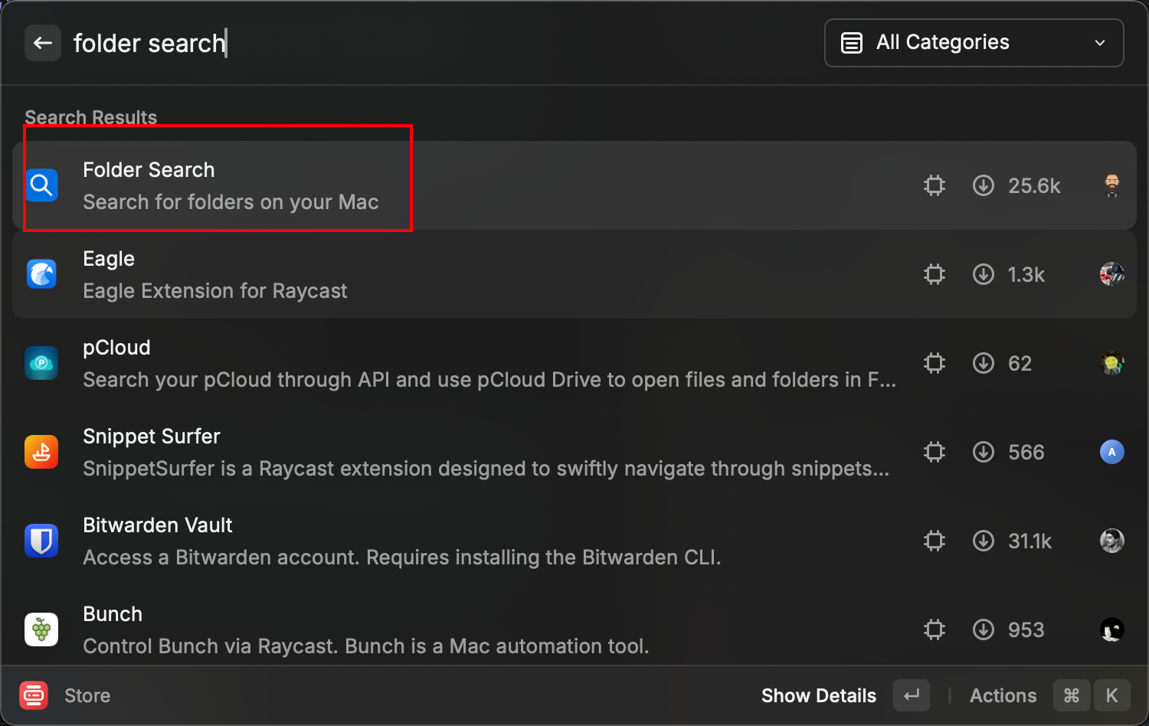Click the Bitwarden Vault shield icon
Viewport: 1149px width, 726px height.
41,541
